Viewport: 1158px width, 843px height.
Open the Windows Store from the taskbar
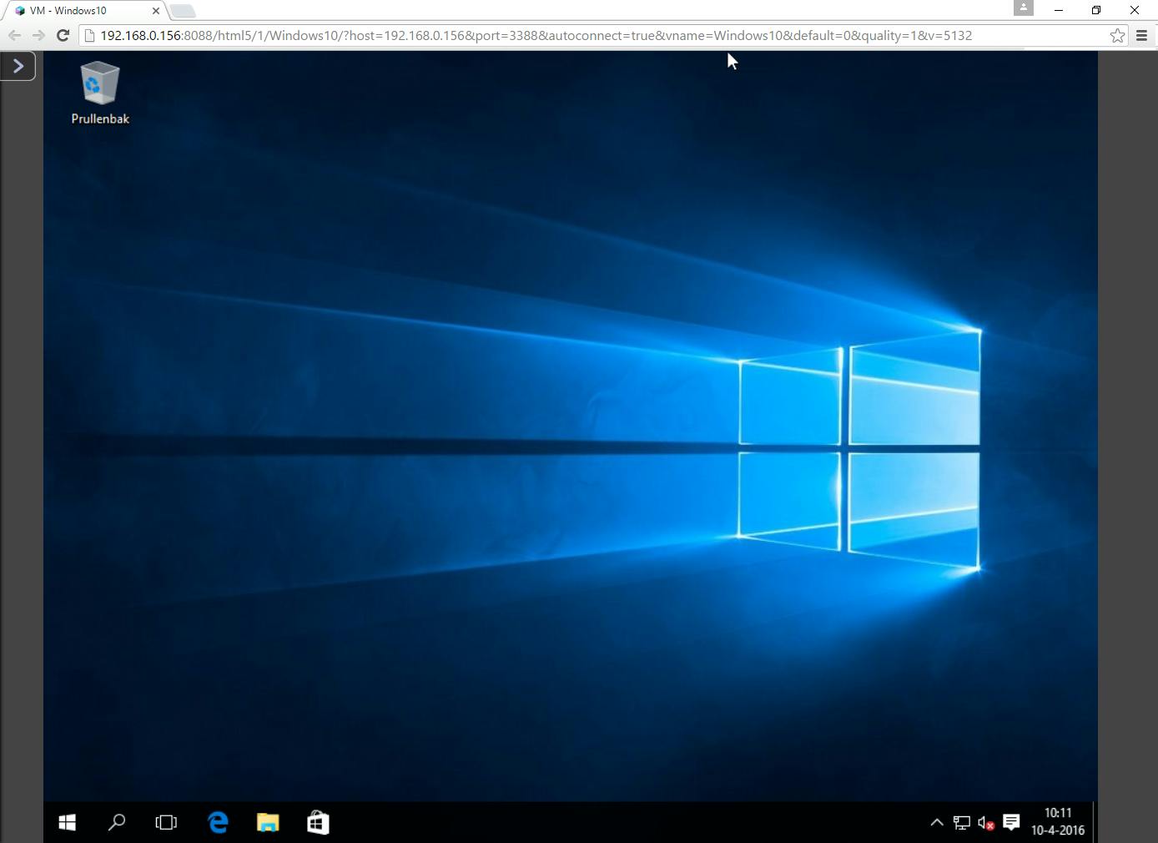[x=318, y=823]
